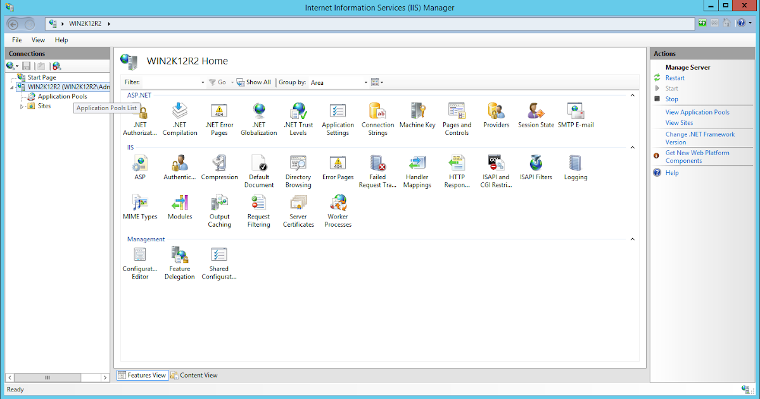The width and height of the screenshot is (760, 399).
Task: Restart the server from Actions
Action: [x=674, y=78]
